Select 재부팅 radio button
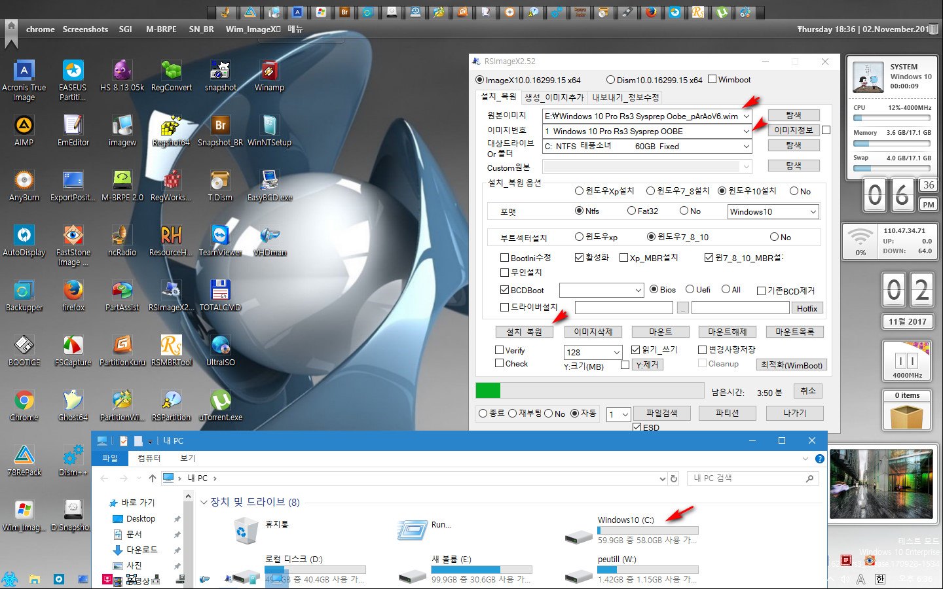 pos(513,414)
